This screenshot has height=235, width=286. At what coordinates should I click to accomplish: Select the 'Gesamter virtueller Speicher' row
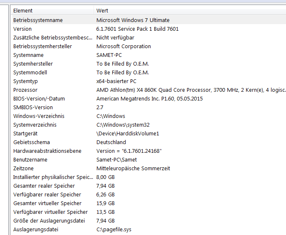149,203
